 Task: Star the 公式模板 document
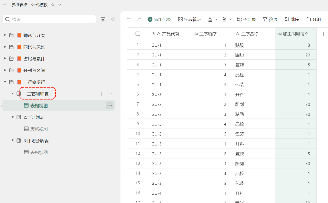point(53,4)
